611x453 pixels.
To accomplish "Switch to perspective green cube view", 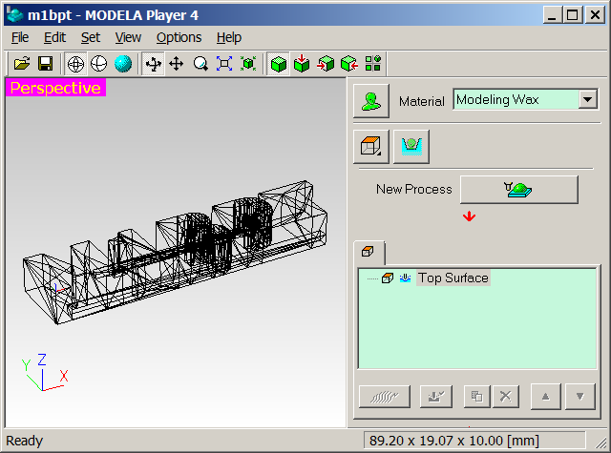I will (x=278, y=64).
